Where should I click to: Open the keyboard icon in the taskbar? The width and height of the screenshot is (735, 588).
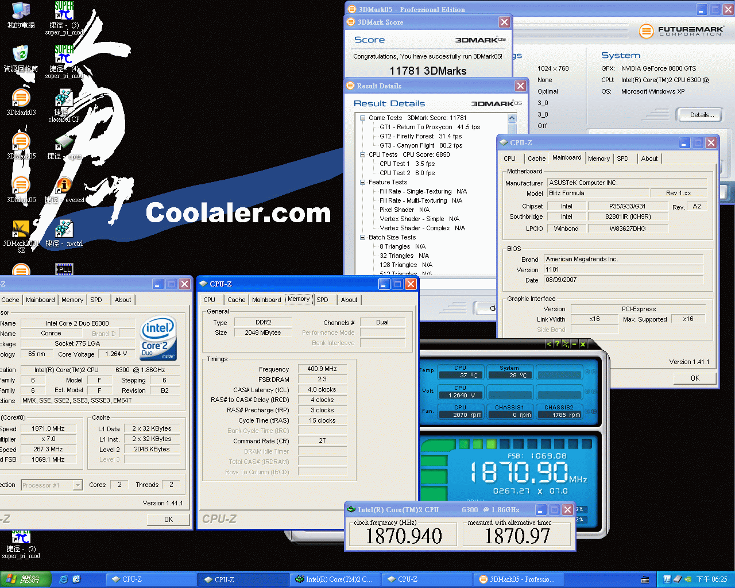pos(645,579)
